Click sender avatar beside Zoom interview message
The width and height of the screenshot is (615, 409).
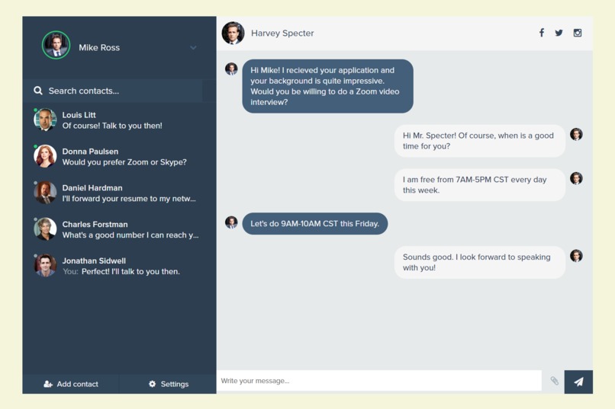pyautogui.click(x=231, y=69)
